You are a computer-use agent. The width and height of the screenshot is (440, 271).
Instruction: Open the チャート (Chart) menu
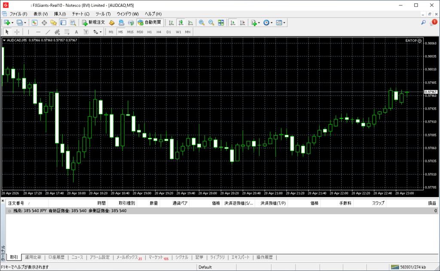pyautogui.click(x=80, y=14)
